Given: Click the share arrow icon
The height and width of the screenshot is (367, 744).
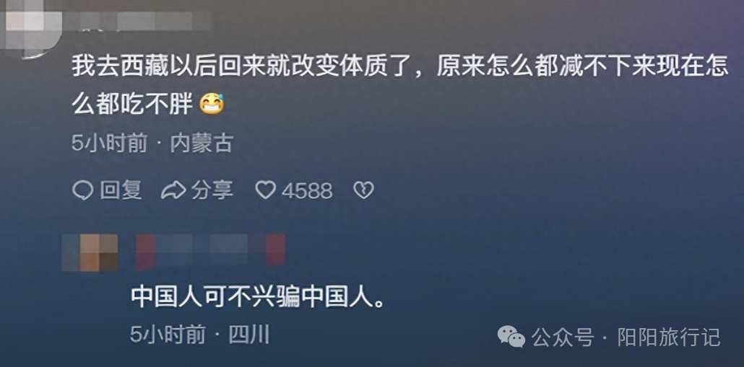Looking at the screenshot, I should tap(173, 190).
